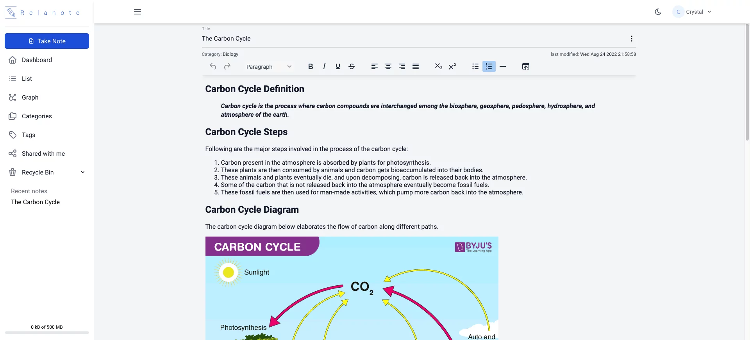Open the Paragraph style dropdown
The image size is (750, 340).
coord(269,66)
